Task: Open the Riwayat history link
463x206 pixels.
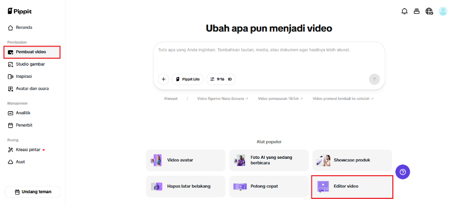Action: tap(171, 98)
